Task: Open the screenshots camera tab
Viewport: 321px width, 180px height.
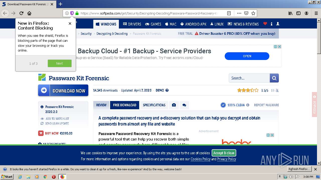Action: pos(174,105)
